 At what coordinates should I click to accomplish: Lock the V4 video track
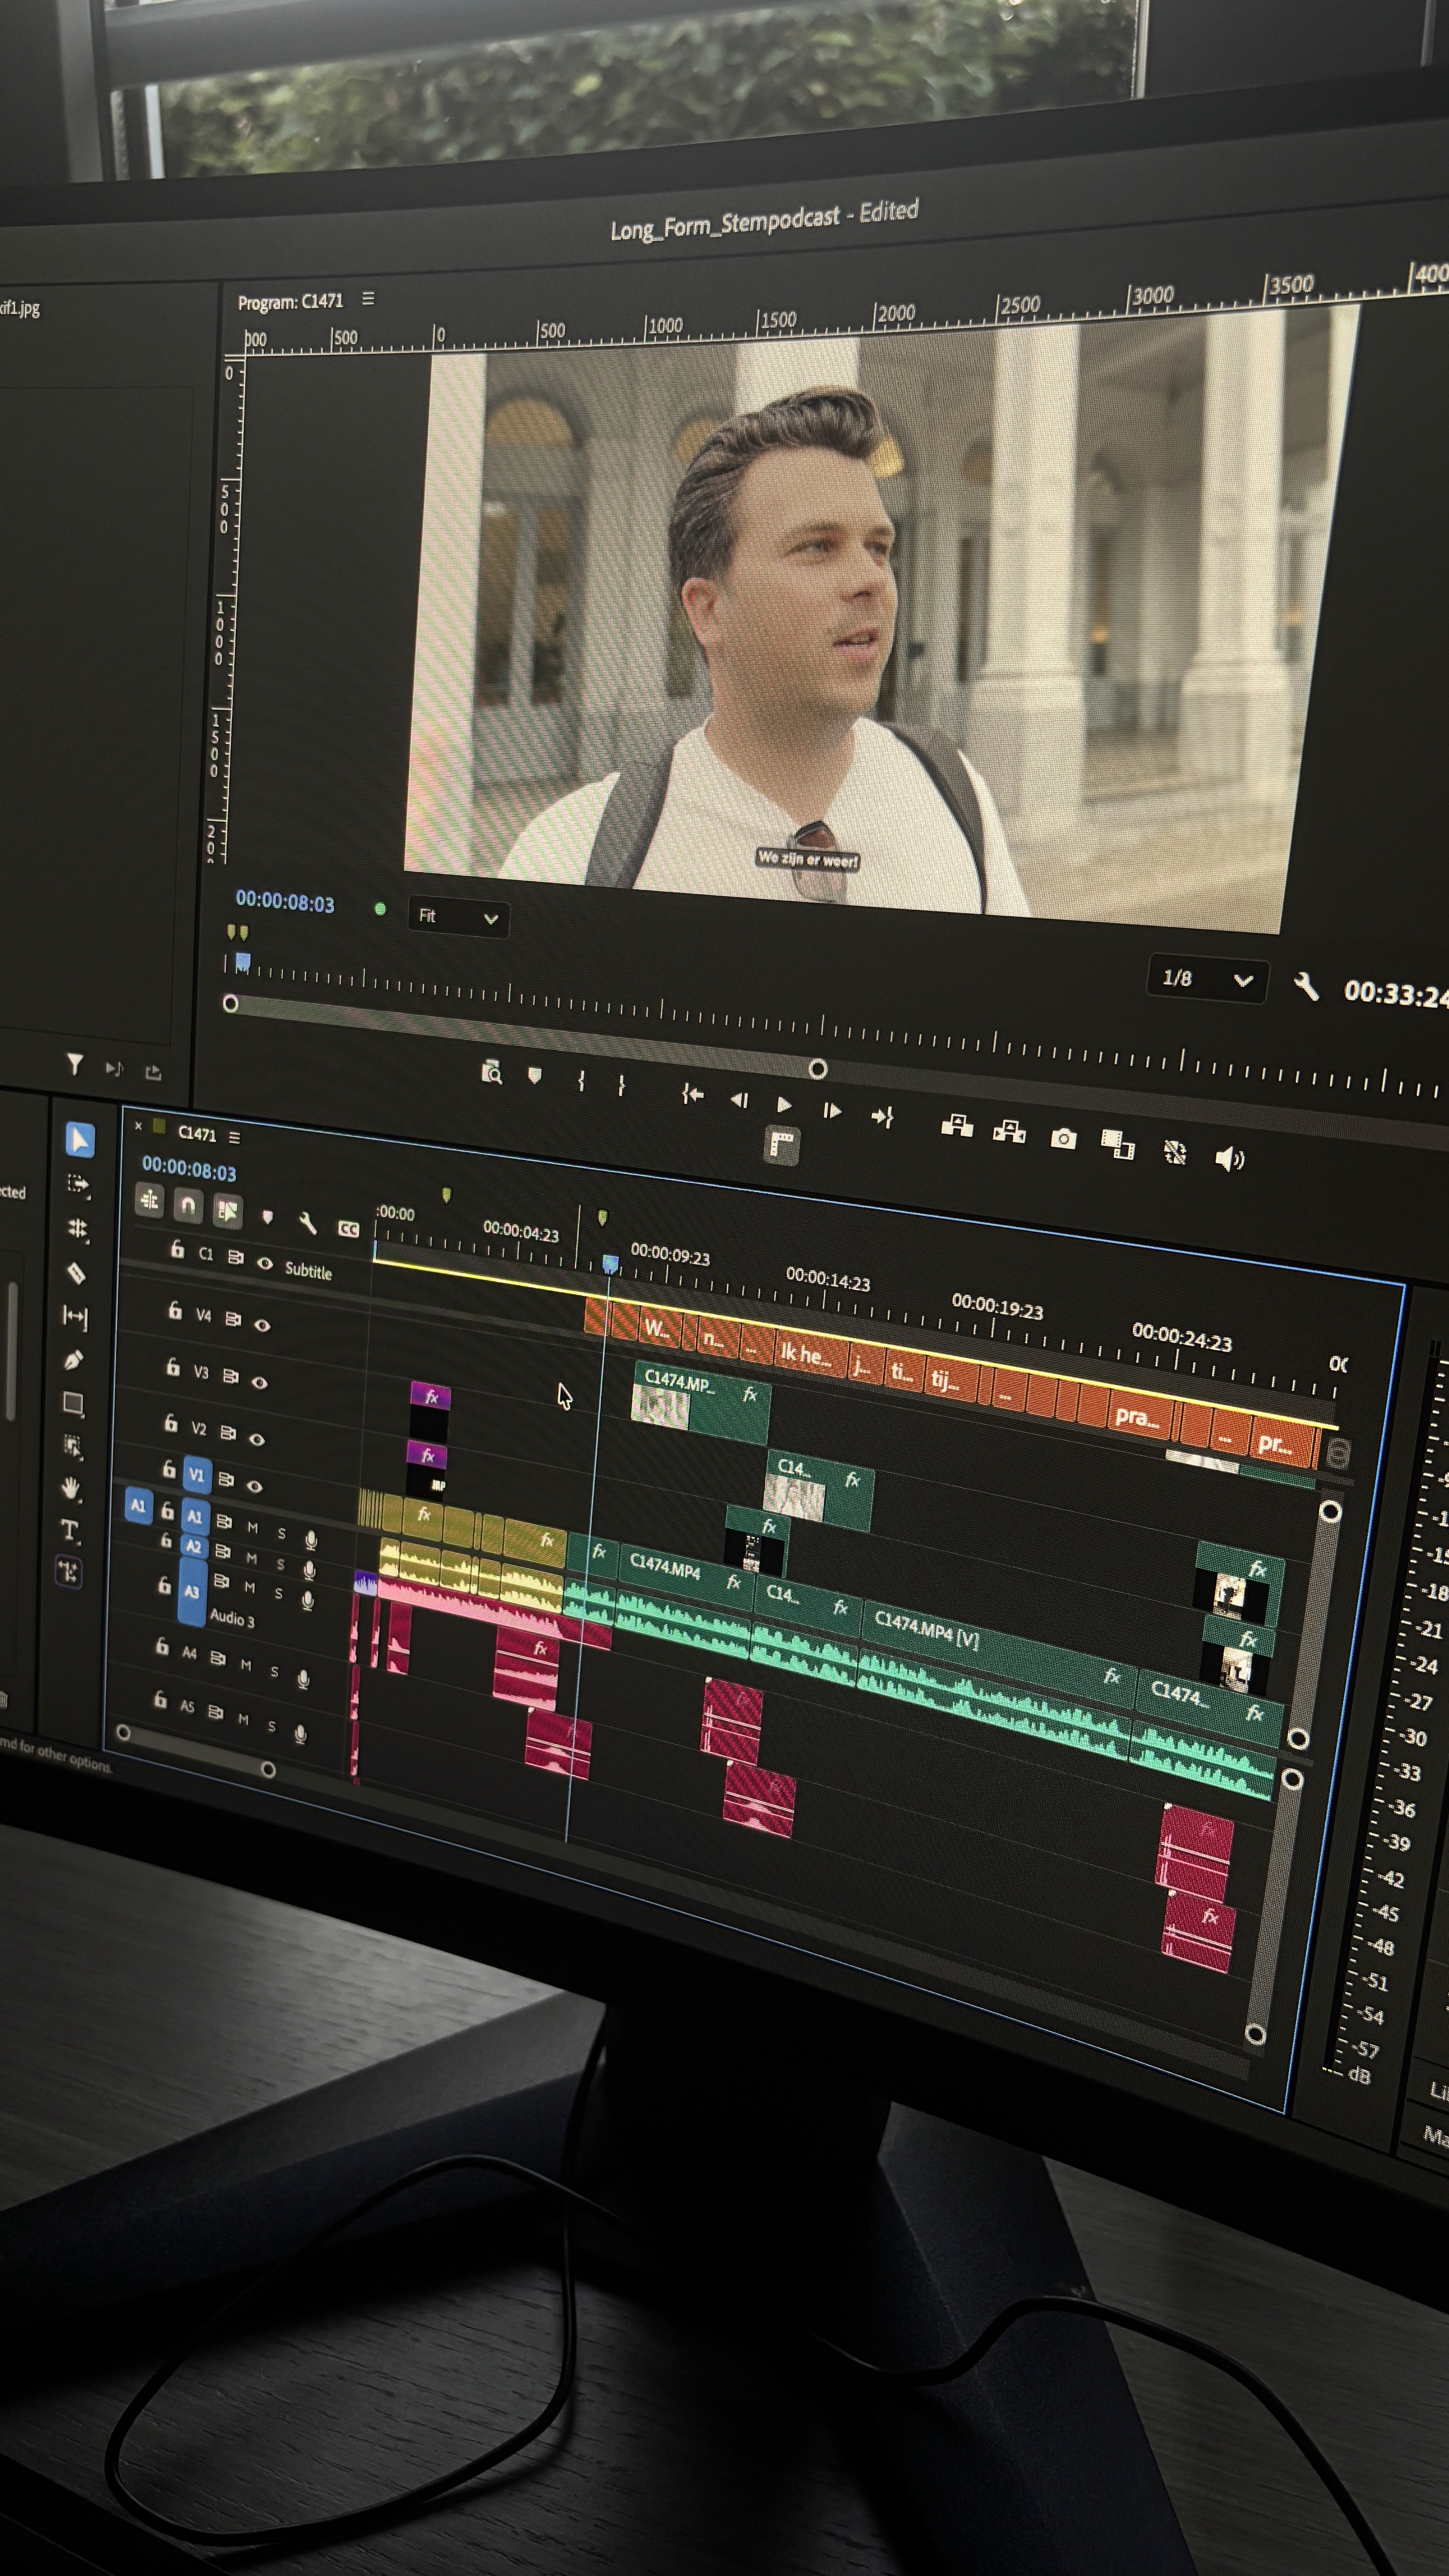coord(175,1310)
